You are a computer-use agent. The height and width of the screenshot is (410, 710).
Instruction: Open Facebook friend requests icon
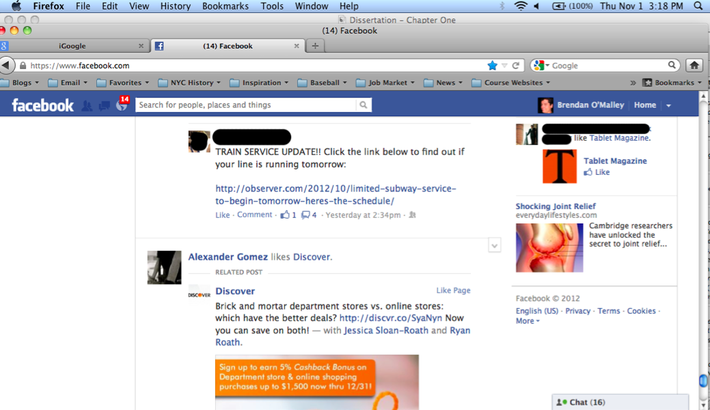tap(87, 105)
